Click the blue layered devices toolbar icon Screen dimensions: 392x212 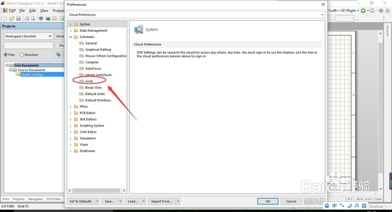[41, 18]
